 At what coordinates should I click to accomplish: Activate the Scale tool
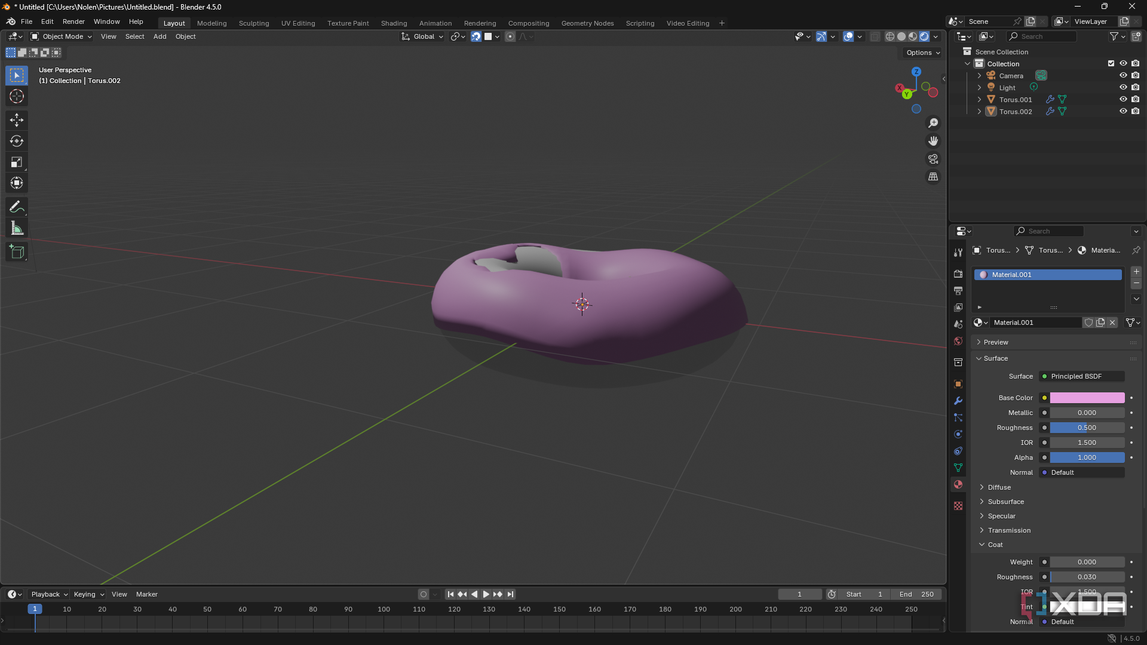17,162
